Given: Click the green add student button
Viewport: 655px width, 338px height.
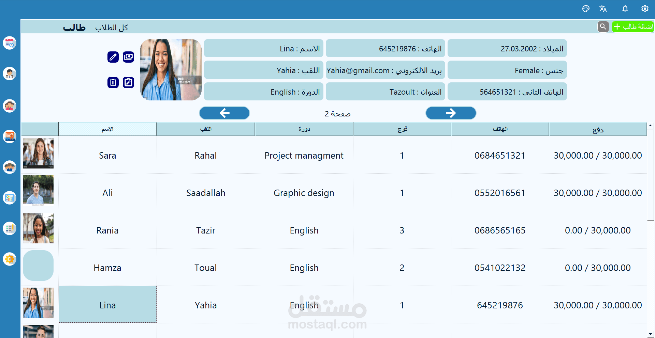Looking at the screenshot, I should point(633,27).
